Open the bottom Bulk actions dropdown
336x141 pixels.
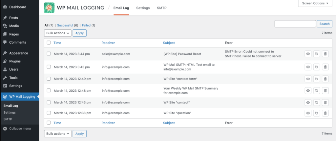click(x=58, y=133)
